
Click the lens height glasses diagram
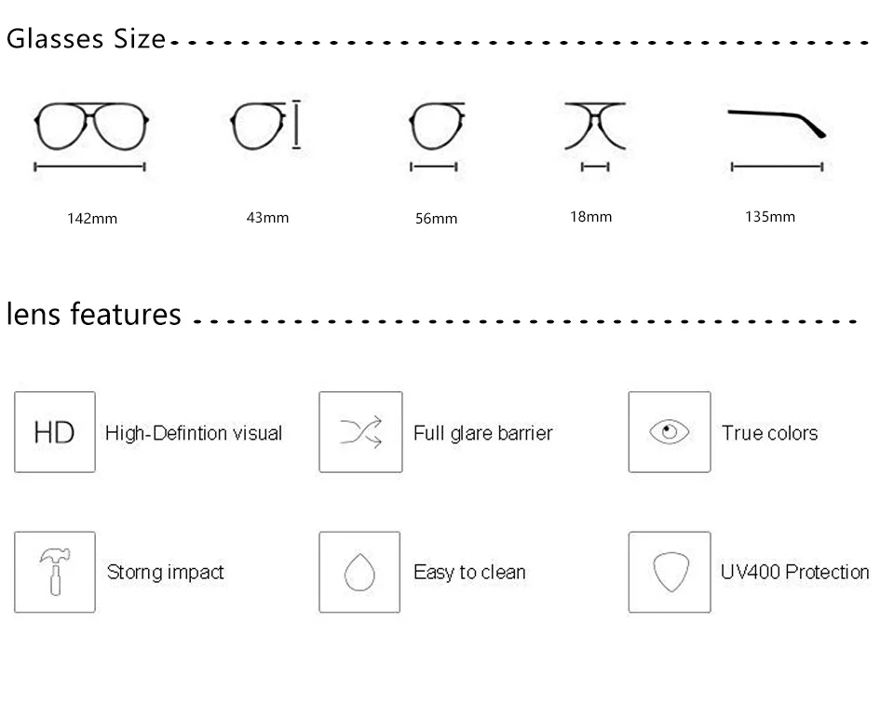click(265, 124)
